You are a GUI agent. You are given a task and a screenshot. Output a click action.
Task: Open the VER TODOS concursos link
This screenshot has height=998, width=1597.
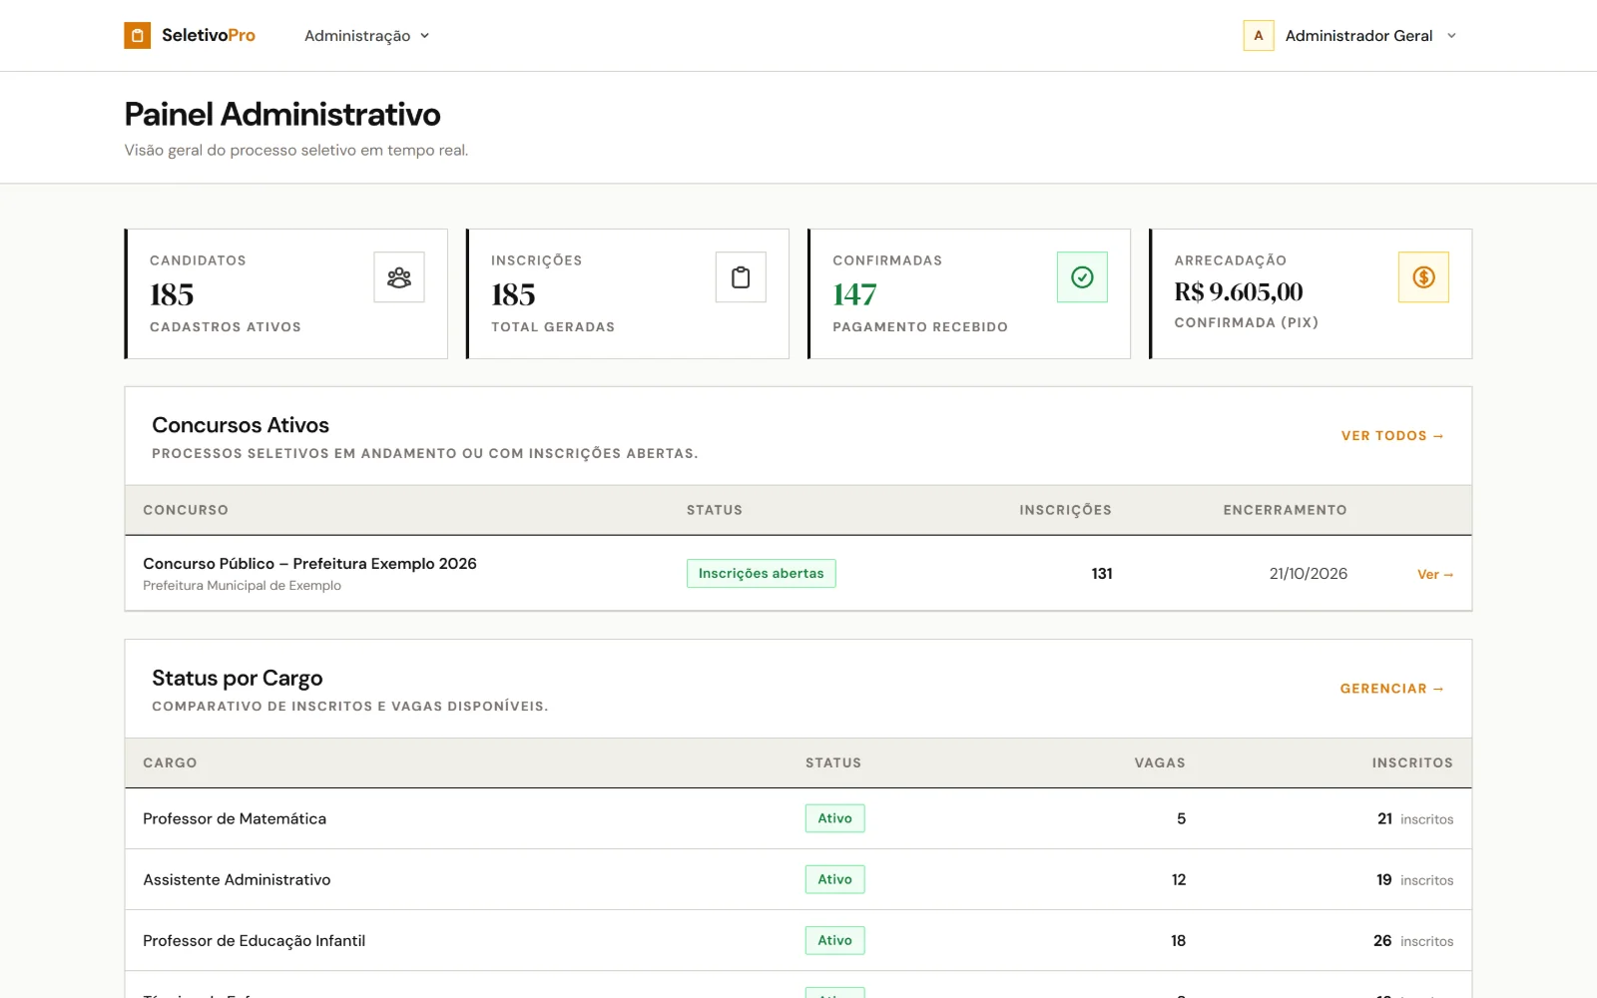1392,436
